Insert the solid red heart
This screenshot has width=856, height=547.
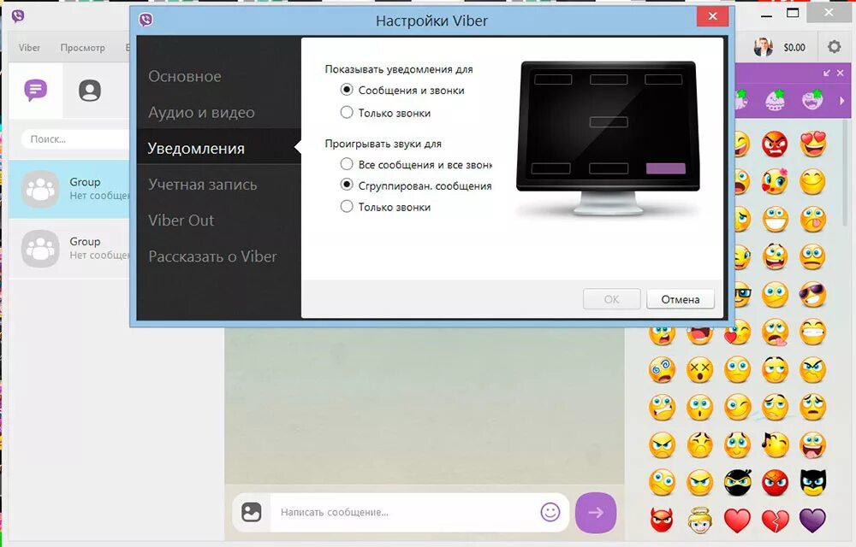(x=738, y=521)
